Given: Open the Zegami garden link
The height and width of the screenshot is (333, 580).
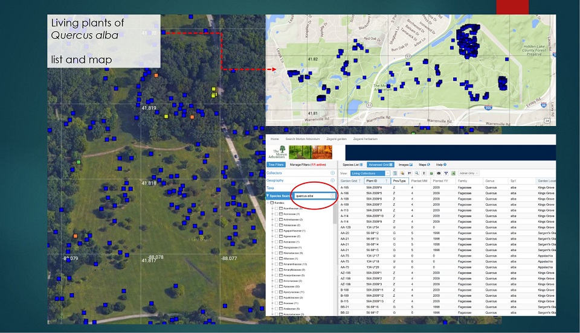Looking at the screenshot, I should coord(337,139).
